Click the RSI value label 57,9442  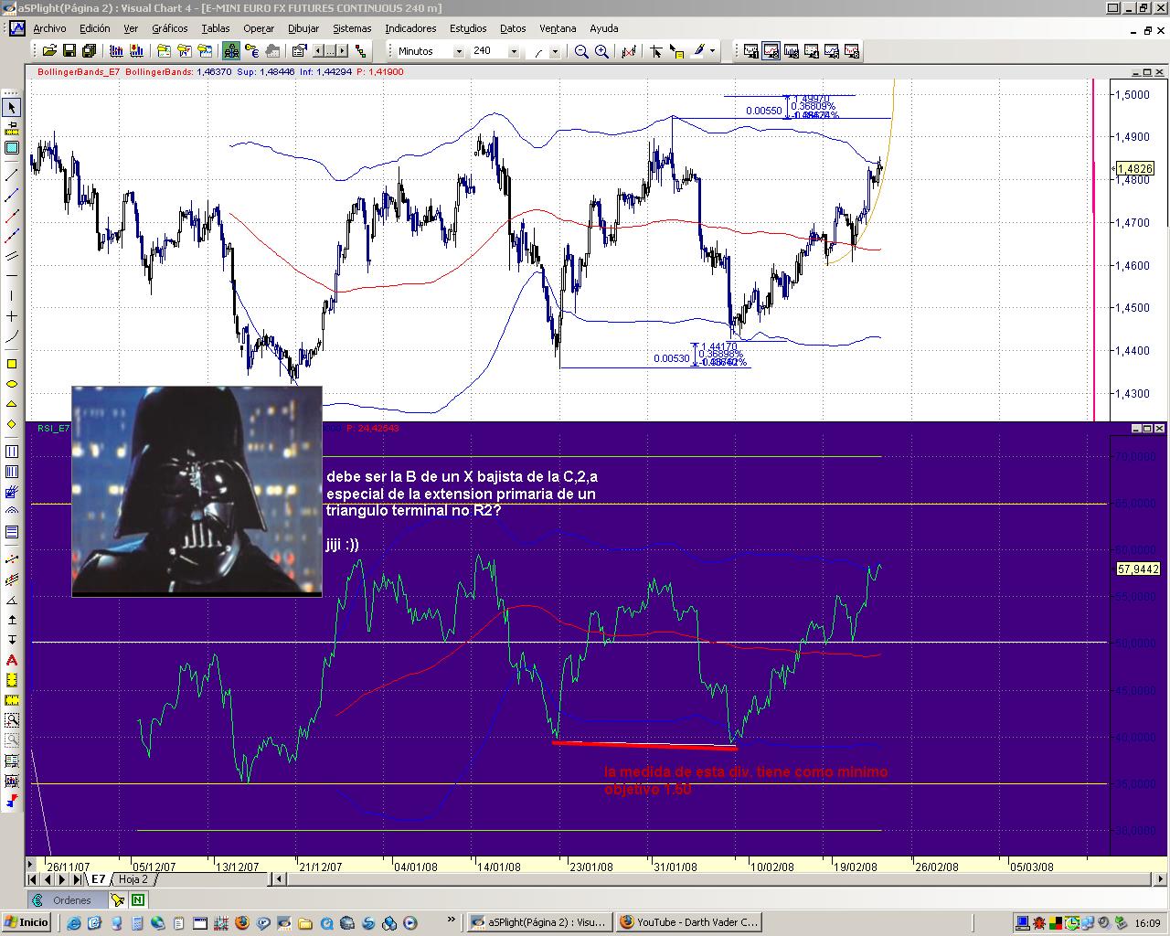tap(1138, 569)
